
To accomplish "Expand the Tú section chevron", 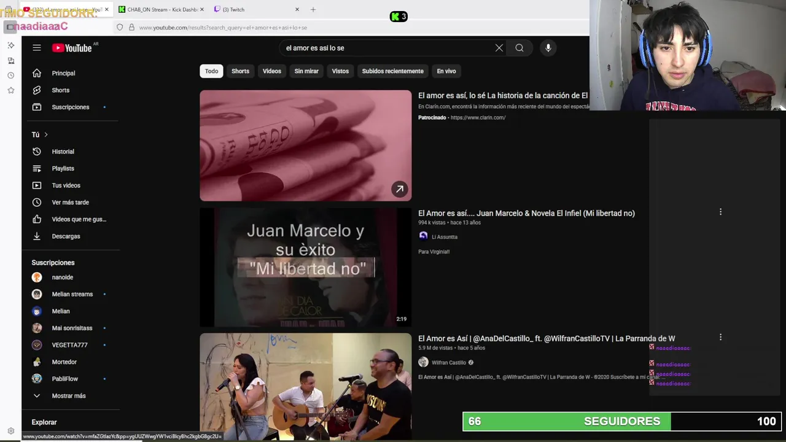I will tap(45, 134).
